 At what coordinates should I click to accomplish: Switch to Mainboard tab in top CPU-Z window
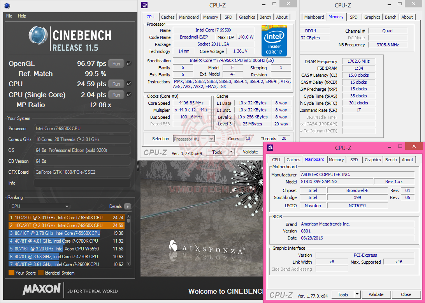point(189,17)
